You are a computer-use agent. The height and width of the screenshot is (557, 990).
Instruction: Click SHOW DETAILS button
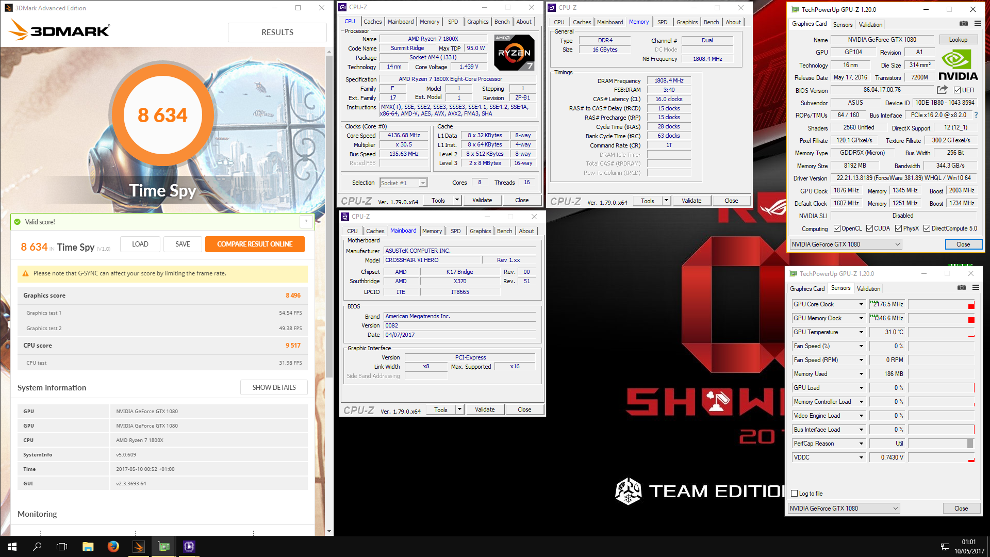[x=274, y=387]
